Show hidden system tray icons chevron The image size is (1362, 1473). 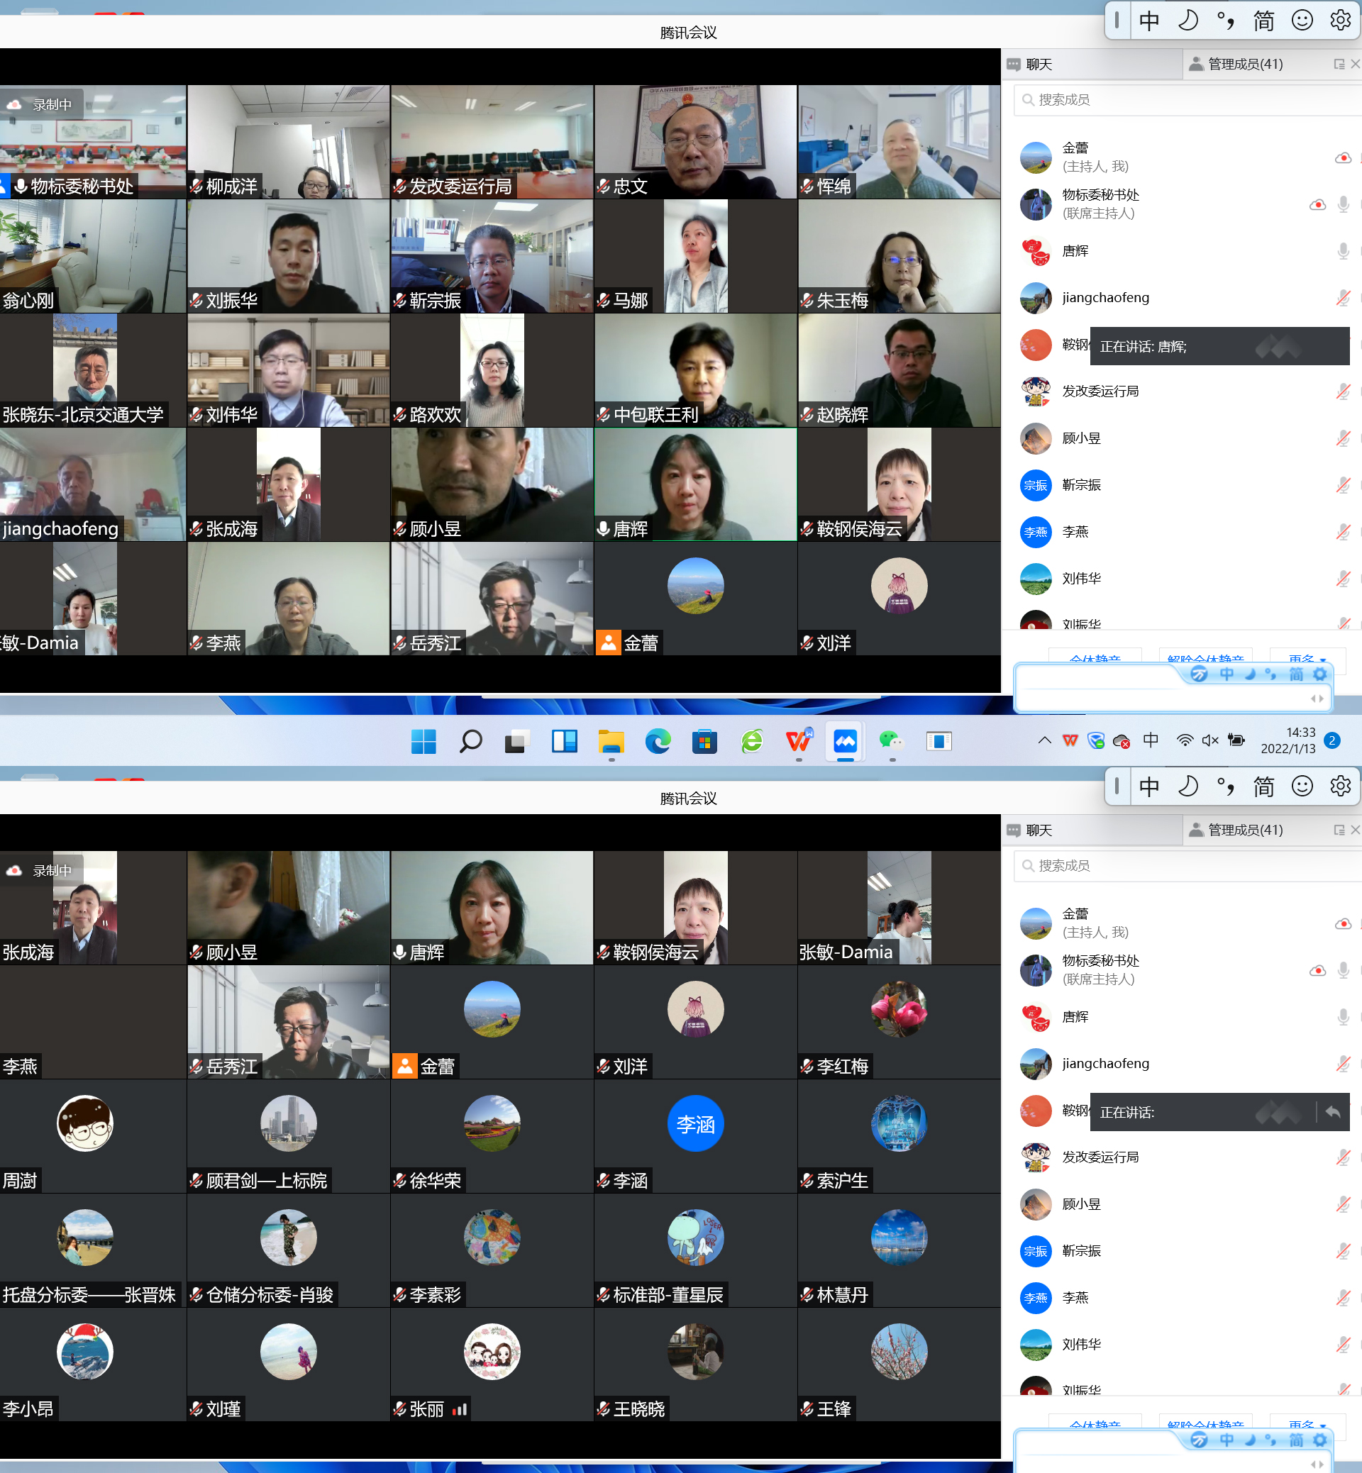point(1043,740)
